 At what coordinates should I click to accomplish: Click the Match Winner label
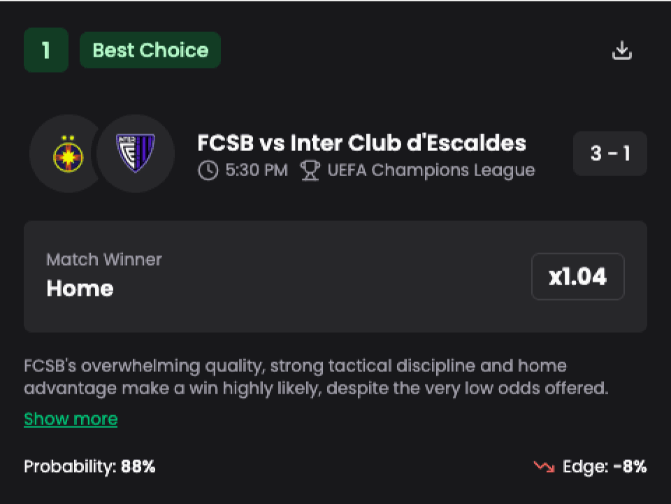click(x=104, y=259)
